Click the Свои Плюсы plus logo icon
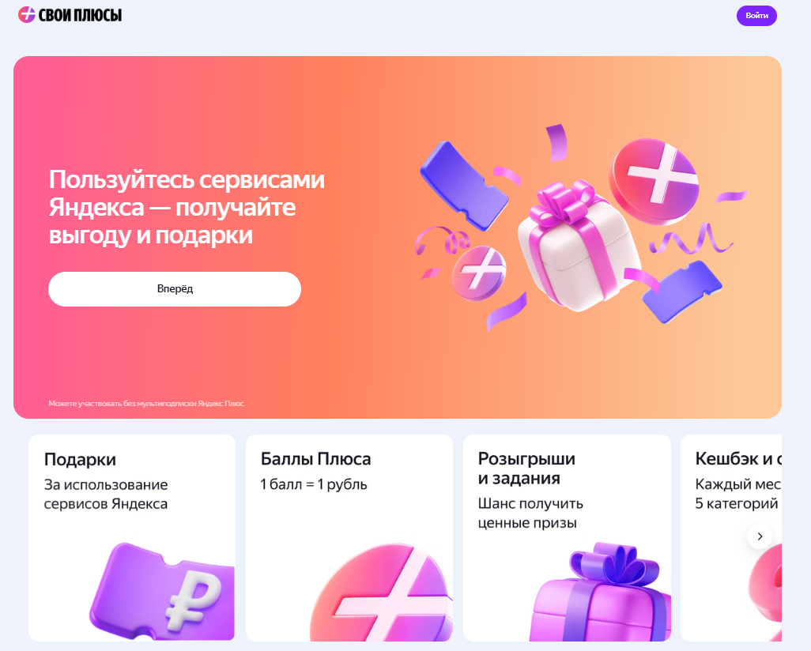 26,15
